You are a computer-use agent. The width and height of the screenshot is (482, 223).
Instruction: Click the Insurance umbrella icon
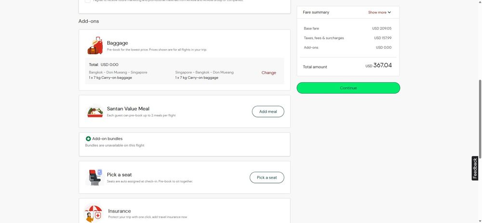(x=94, y=213)
